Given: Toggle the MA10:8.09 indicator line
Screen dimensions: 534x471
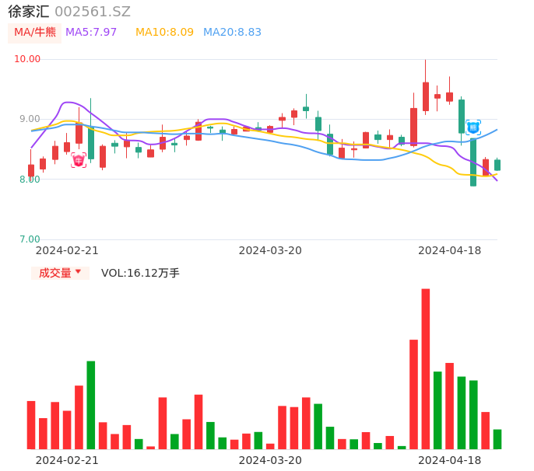Looking at the screenshot, I should (x=164, y=33).
